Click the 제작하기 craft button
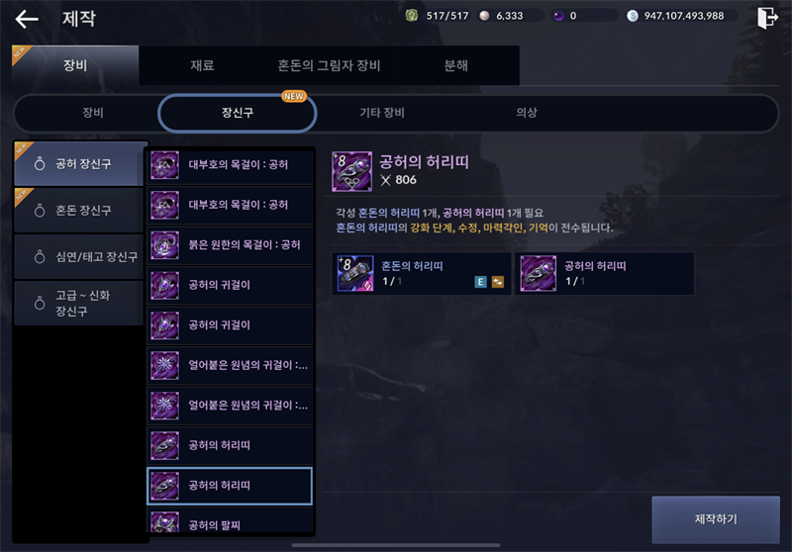Image resolution: width=792 pixels, height=552 pixels. click(x=716, y=519)
